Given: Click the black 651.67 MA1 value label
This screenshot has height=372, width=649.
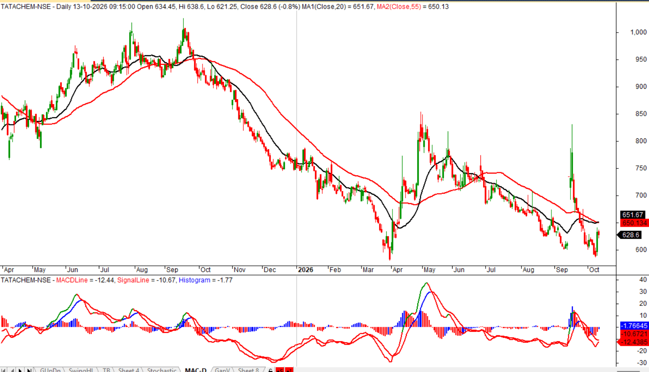Looking at the screenshot, I should (632, 215).
